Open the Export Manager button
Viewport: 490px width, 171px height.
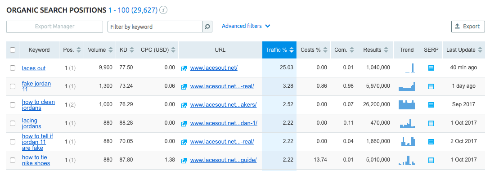55,27
